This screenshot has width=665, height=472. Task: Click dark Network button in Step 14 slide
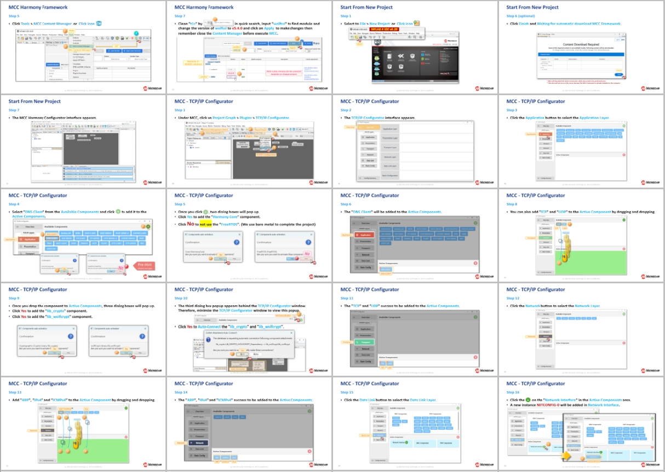point(198,443)
